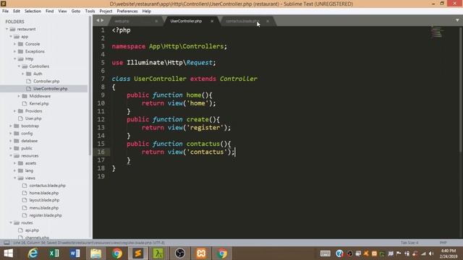Place cursor on 'UserController' class name
This screenshot has height=260, width=463.
tap(160, 79)
